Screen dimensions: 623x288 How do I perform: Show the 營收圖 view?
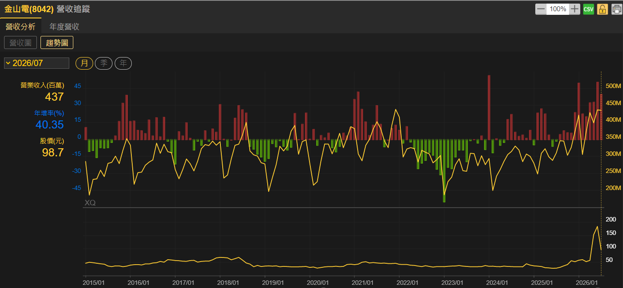pos(20,43)
